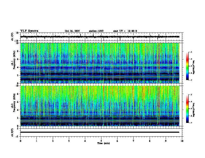Click the "ch.1(V)" waveform axis label
This screenshot has width=205, height=158.
click(12, 37)
